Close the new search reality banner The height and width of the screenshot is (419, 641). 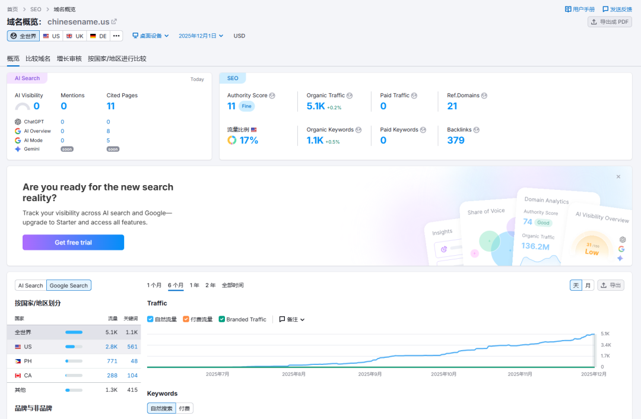[x=618, y=177]
